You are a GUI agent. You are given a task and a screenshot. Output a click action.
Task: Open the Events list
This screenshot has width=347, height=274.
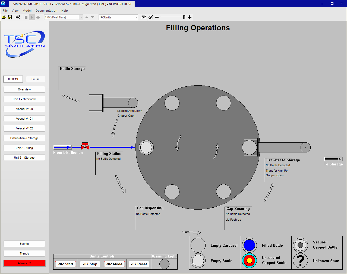tap(24, 244)
